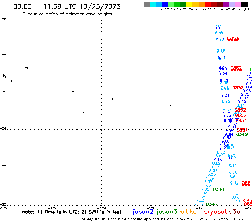
Task: Click the -123 longitude axis label
Action: click(200, 208)
